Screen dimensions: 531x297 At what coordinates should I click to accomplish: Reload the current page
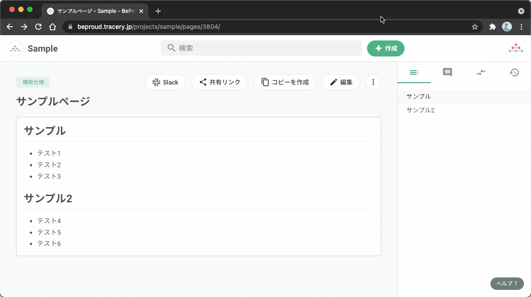[x=38, y=27]
